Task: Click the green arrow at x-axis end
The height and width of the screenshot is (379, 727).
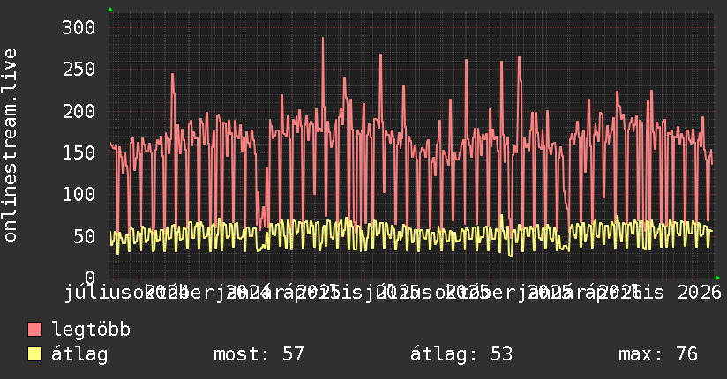Action: click(717, 278)
